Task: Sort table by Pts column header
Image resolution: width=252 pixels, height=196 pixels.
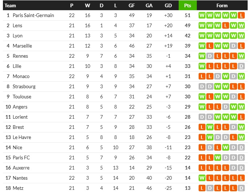Action: click(x=187, y=5)
